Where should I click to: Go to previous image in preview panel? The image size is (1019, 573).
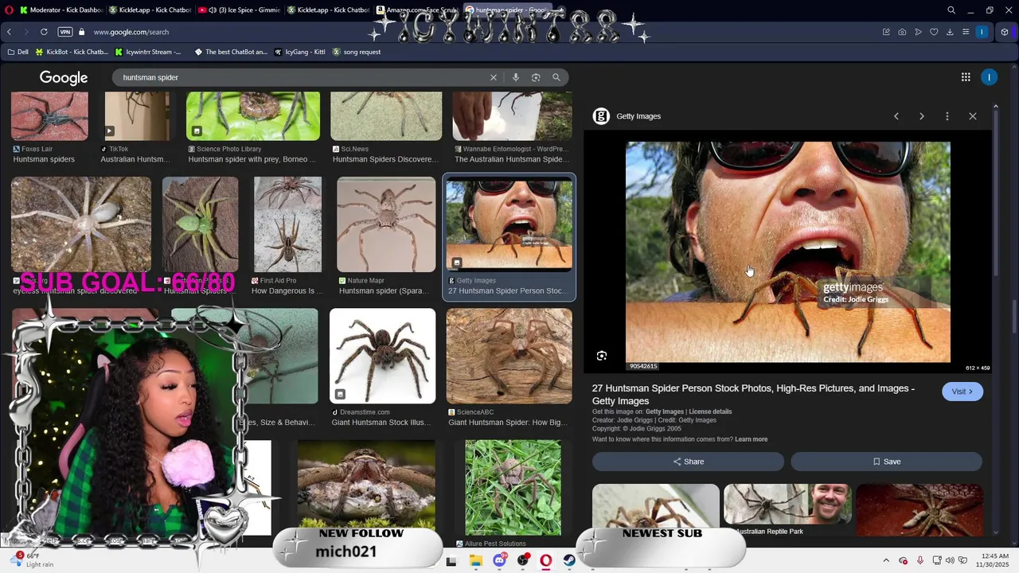(x=896, y=116)
